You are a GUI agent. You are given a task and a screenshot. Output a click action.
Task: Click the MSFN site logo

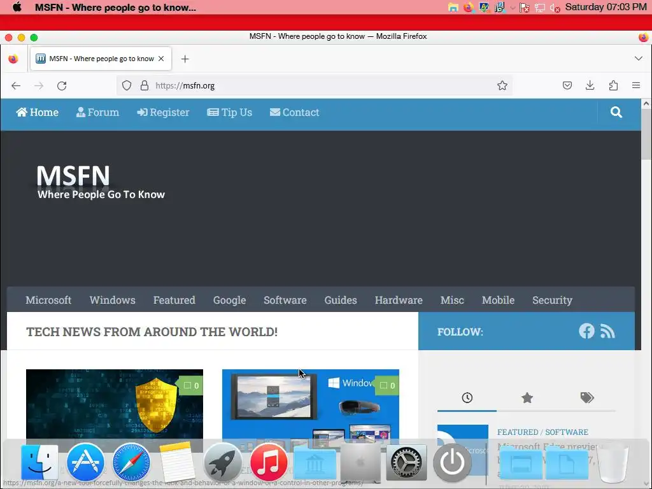101,182
